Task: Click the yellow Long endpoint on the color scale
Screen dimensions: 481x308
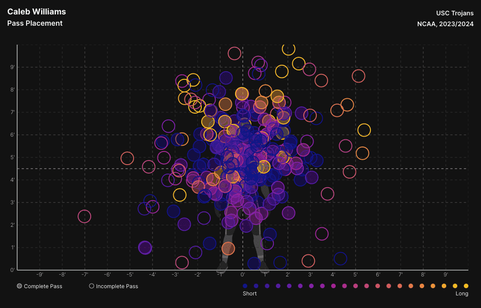Action: point(467,285)
